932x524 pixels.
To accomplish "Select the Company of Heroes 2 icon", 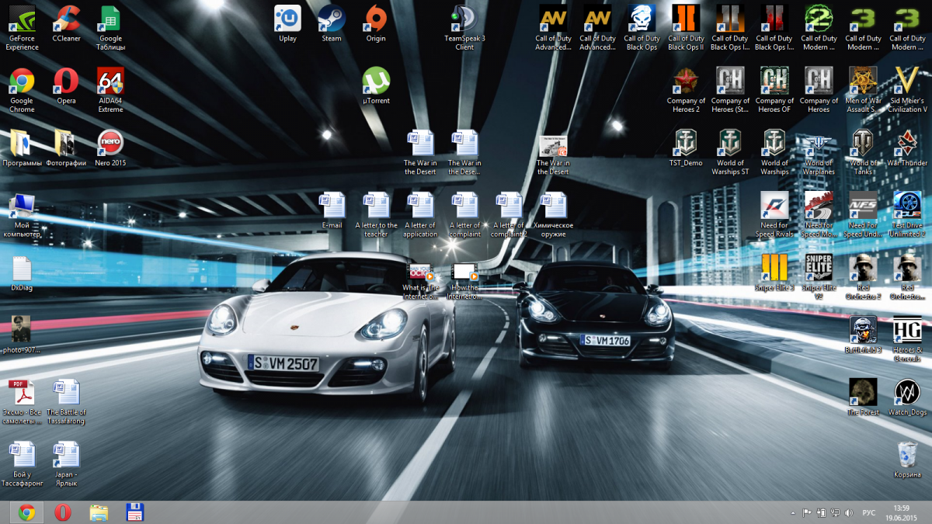I will [686, 82].
